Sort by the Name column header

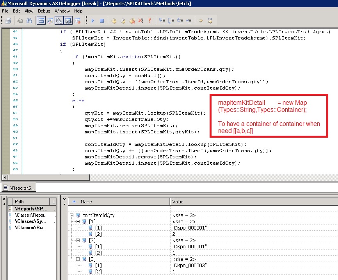tap(119, 201)
